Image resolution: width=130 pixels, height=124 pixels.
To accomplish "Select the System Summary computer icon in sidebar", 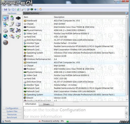I will tap(6, 18).
